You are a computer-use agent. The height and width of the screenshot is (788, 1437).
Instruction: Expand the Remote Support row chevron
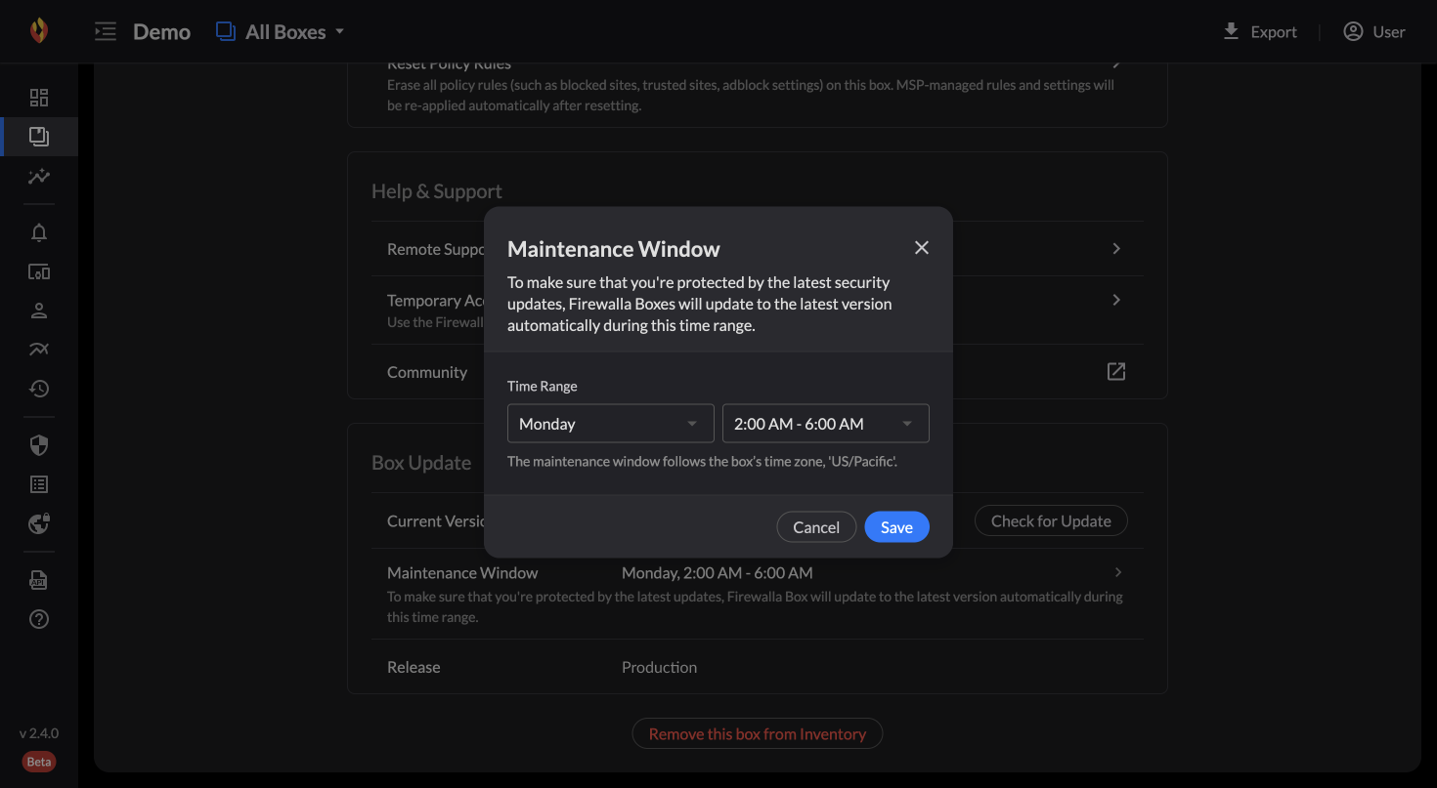[x=1116, y=249]
